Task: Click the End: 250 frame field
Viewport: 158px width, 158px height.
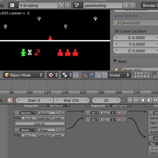Action: pyautogui.click(x=71, y=101)
